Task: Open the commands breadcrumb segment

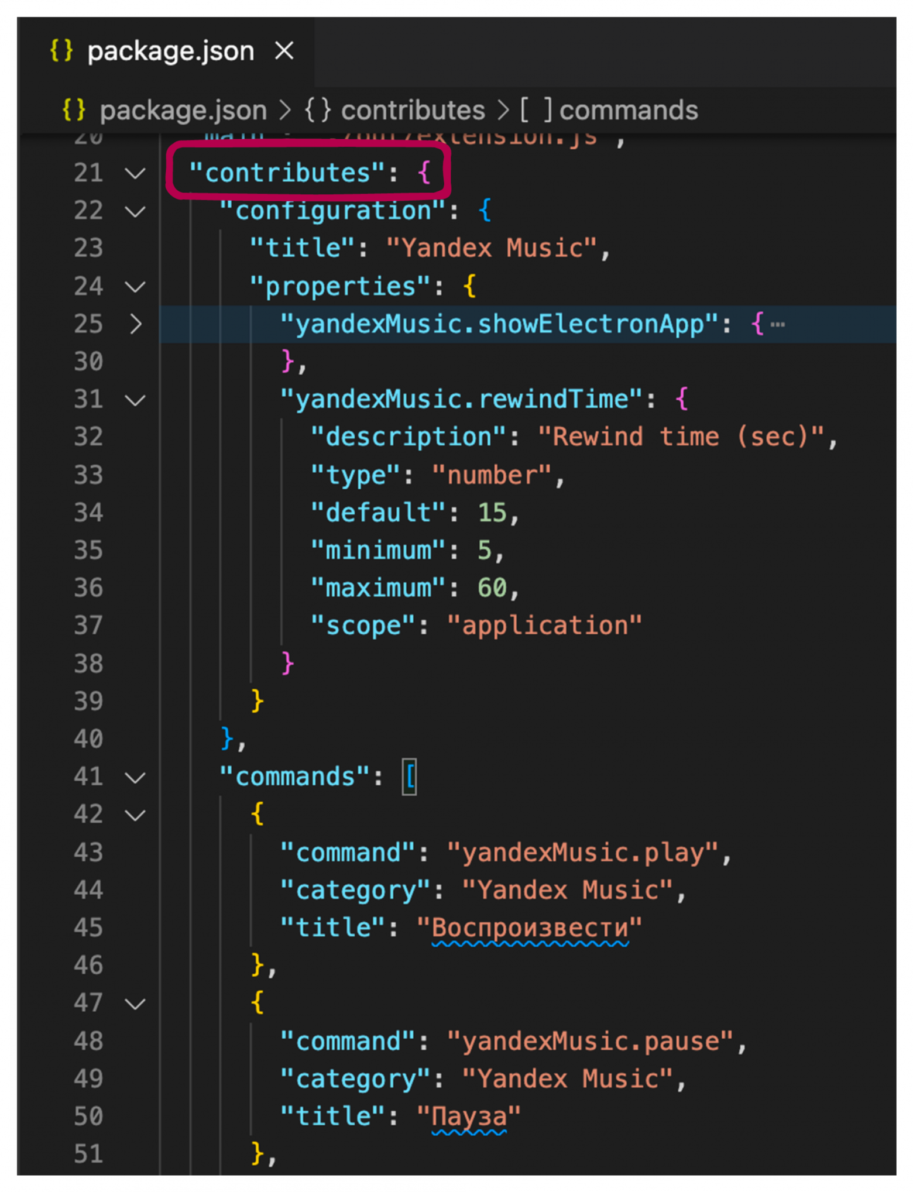Action: pos(628,110)
